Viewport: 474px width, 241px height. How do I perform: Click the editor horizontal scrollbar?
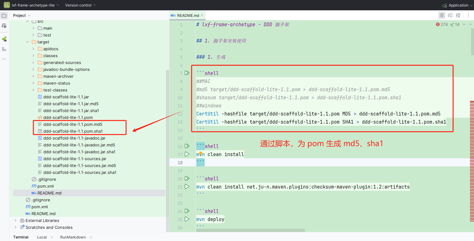(251, 230)
